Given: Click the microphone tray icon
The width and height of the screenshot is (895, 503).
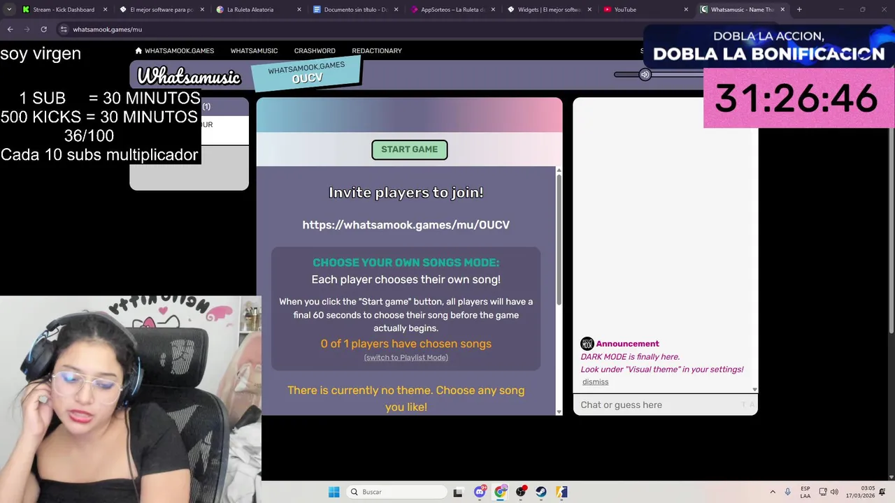Looking at the screenshot, I should pyautogui.click(x=788, y=492).
